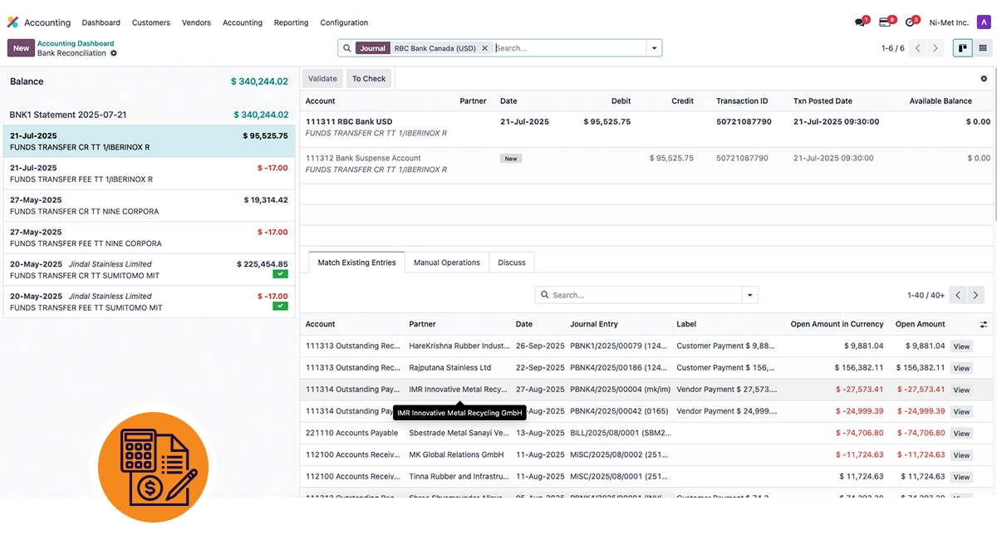997x540 pixels.
Task: Expand the entries search options dropdown
Action: point(750,295)
